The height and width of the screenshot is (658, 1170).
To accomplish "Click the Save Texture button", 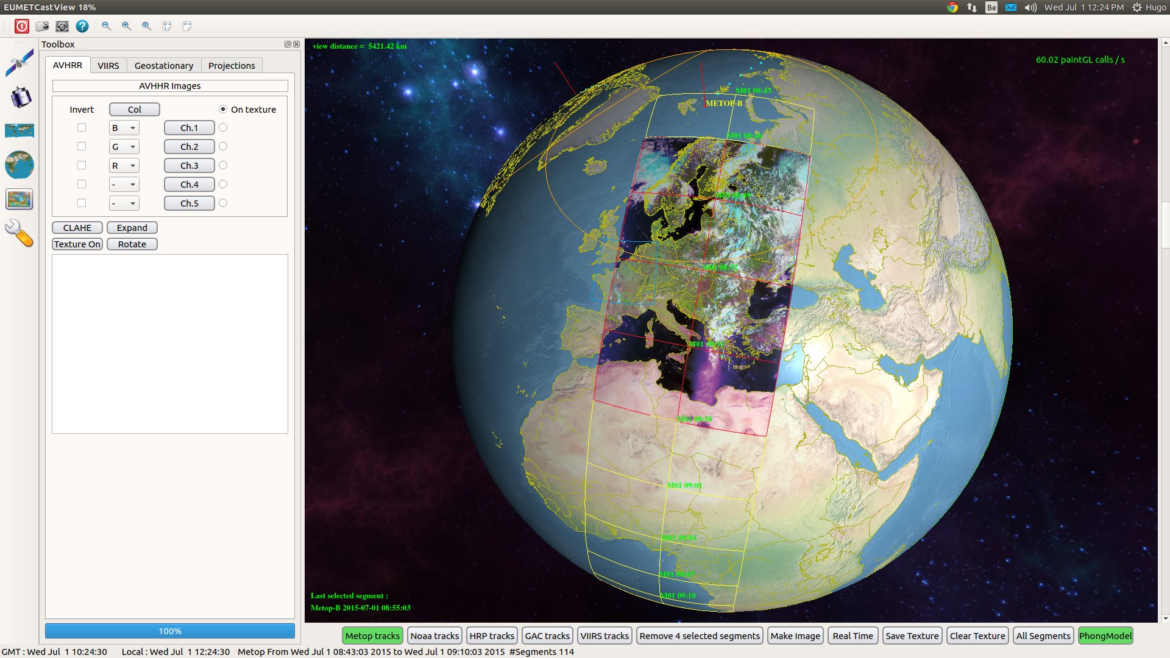I will coord(912,636).
